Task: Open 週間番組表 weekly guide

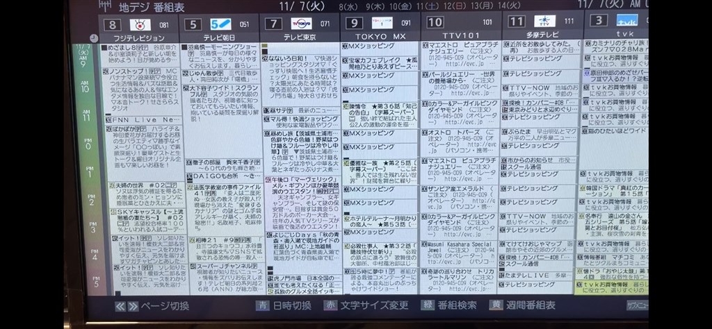Action: click(x=531, y=305)
